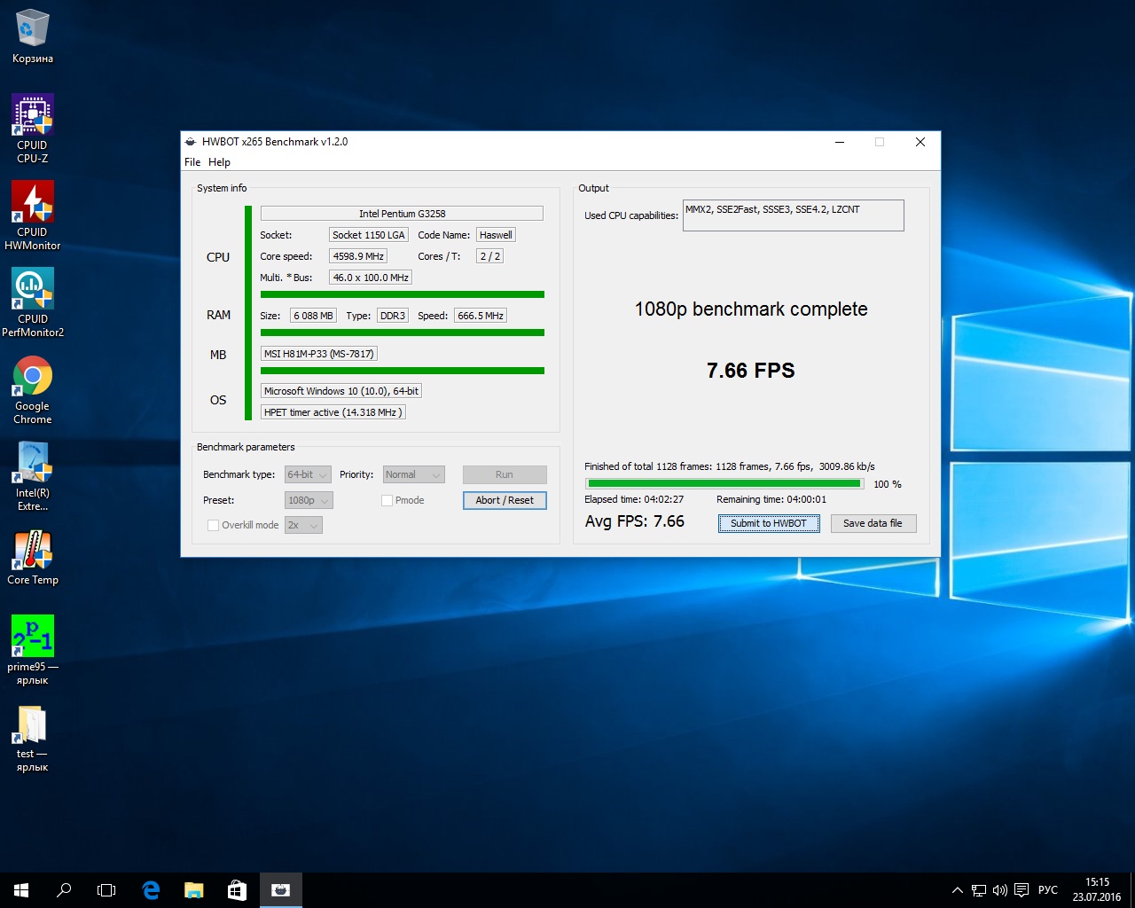Click the Remaining time 04:00:01 text

point(771,499)
